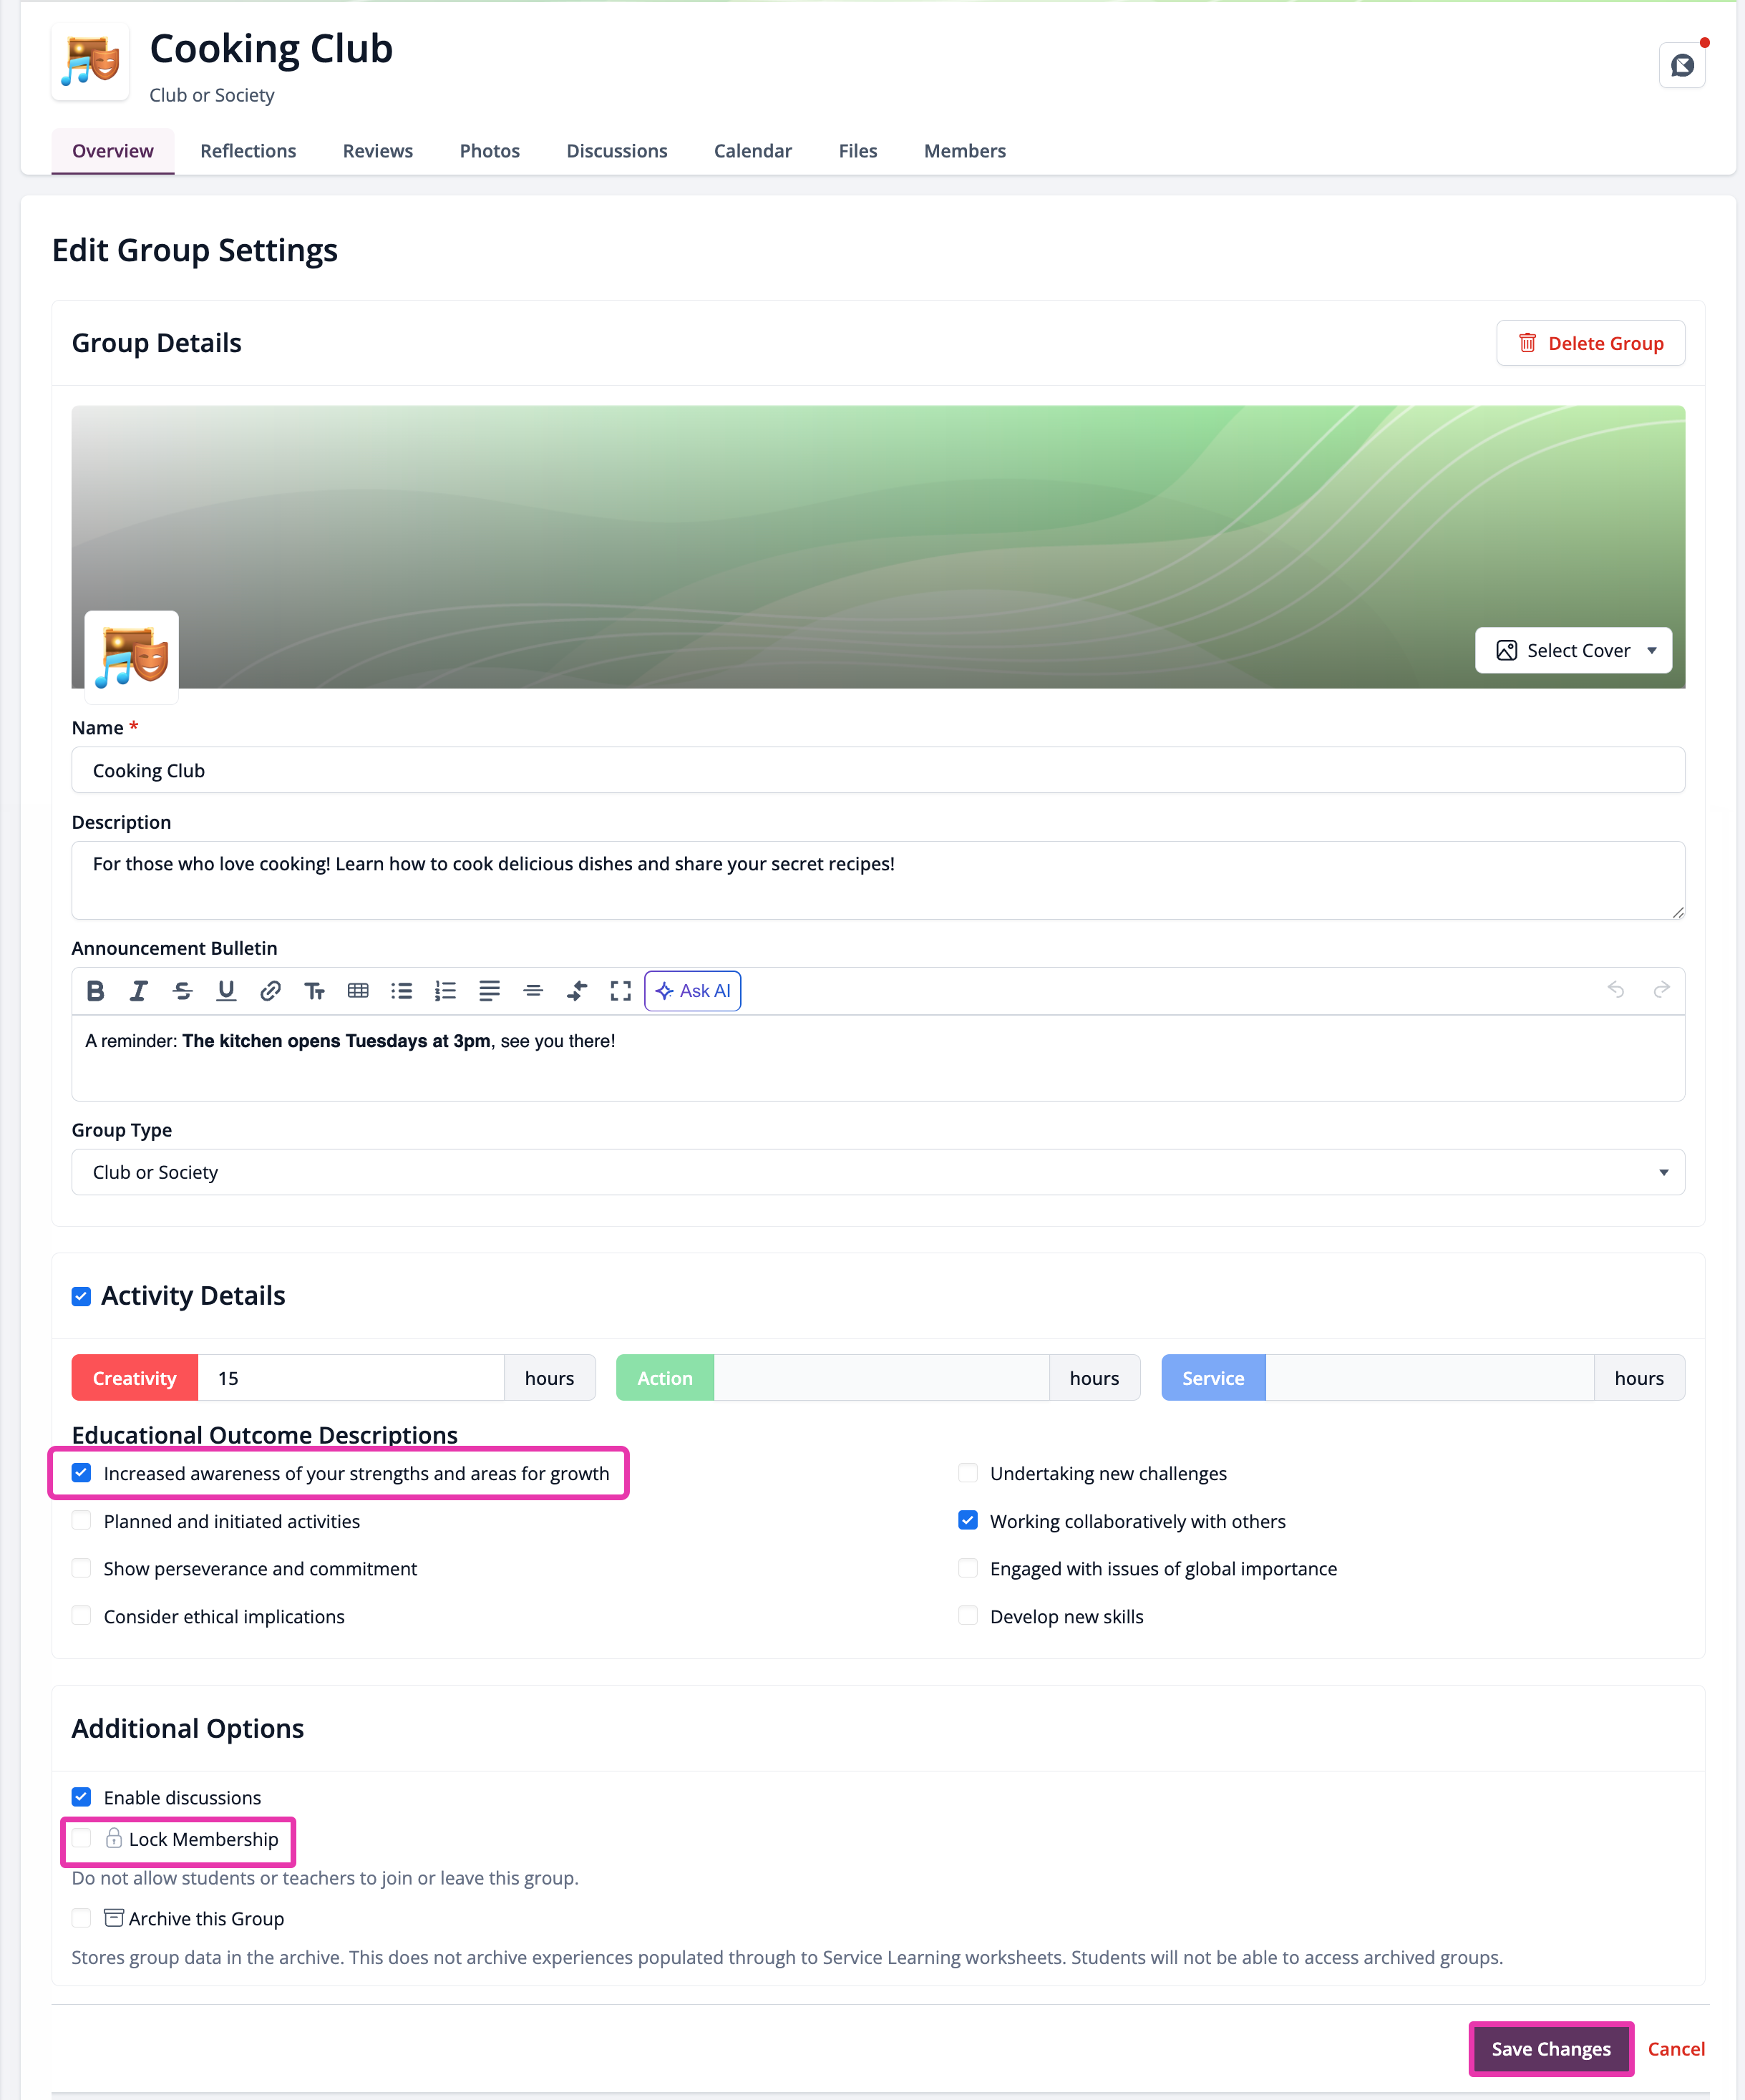Create a numbered list in the editor
The image size is (1745, 2100).
click(x=445, y=990)
